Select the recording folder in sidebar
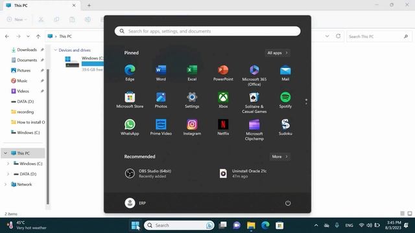 click(25, 112)
